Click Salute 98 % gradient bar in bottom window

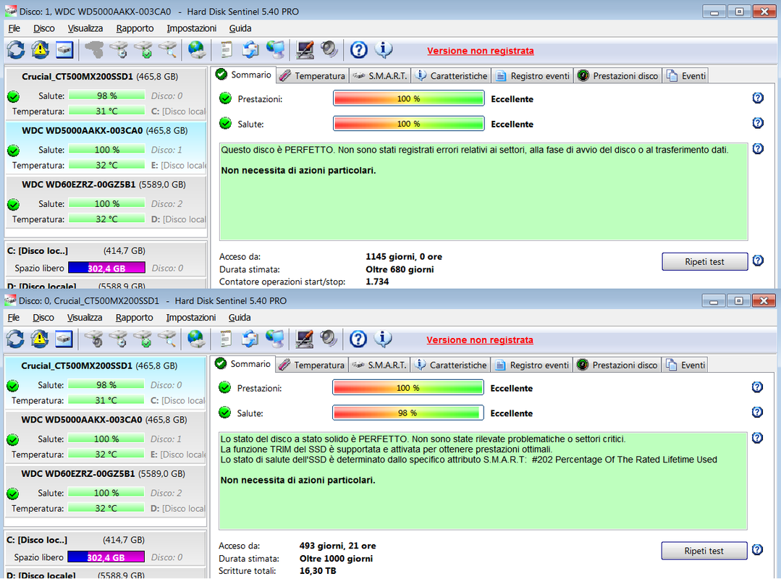pyautogui.click(x=408, y=413)
